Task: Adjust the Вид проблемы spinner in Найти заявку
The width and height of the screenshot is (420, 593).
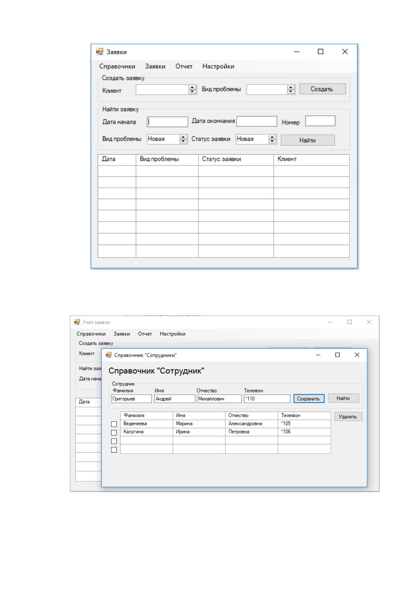Action: click(x=183, y=139)
